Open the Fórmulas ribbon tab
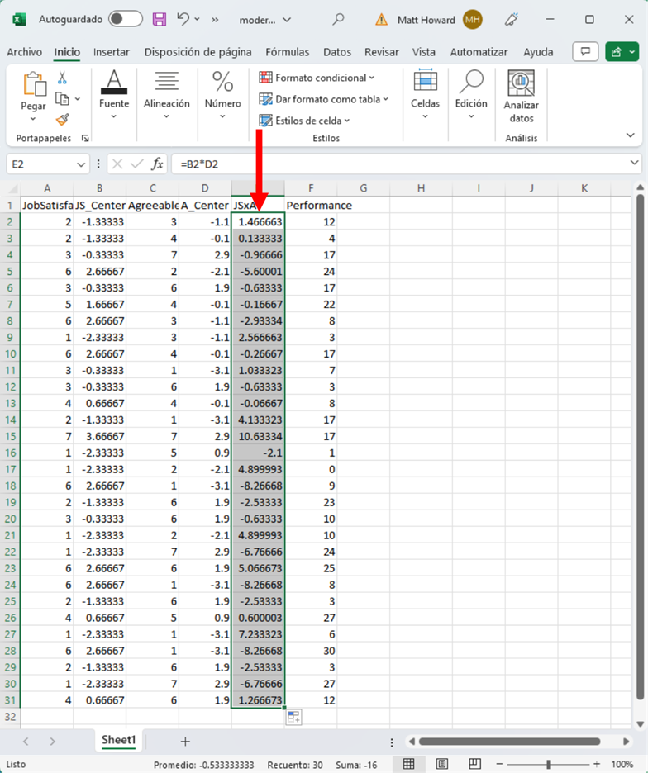The width and height of the screenshot is (648, 773). (287, 52)
